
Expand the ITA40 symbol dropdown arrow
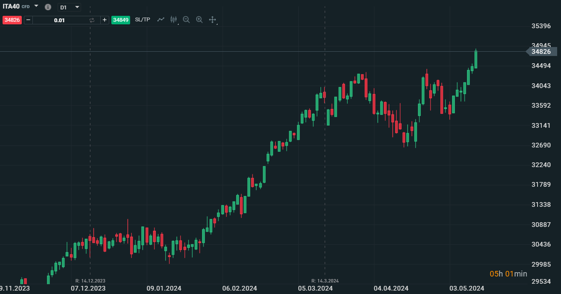36,6
